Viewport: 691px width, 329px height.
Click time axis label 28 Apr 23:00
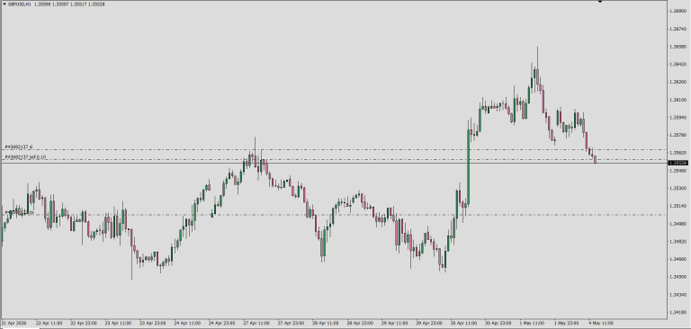click(360, 324)
